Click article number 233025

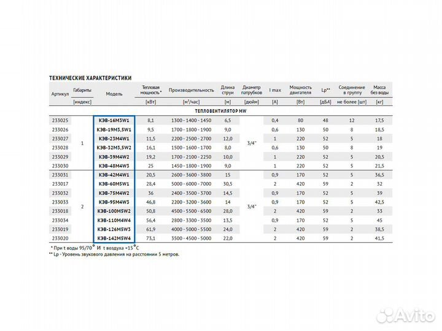(60, 121)
